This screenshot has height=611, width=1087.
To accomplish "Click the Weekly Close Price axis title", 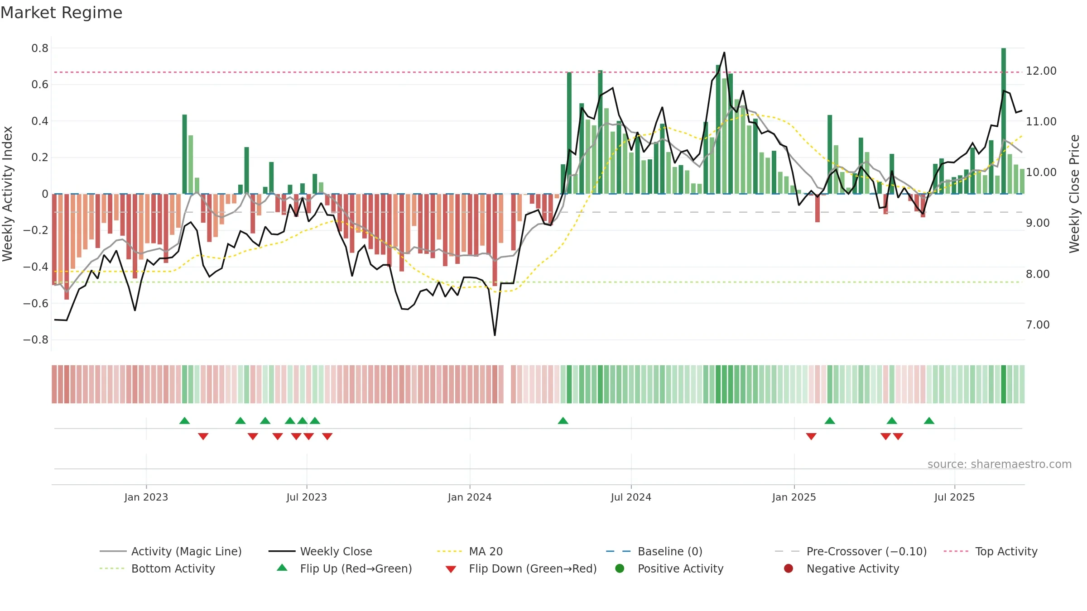I will click(x=1074, y=194).
